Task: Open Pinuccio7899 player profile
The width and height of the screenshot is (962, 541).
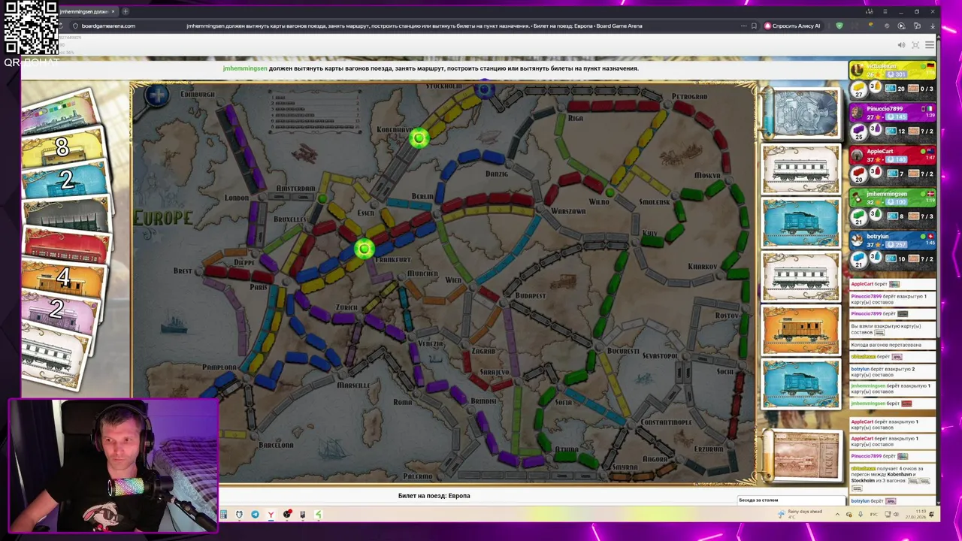Action: tap(885, 109)
